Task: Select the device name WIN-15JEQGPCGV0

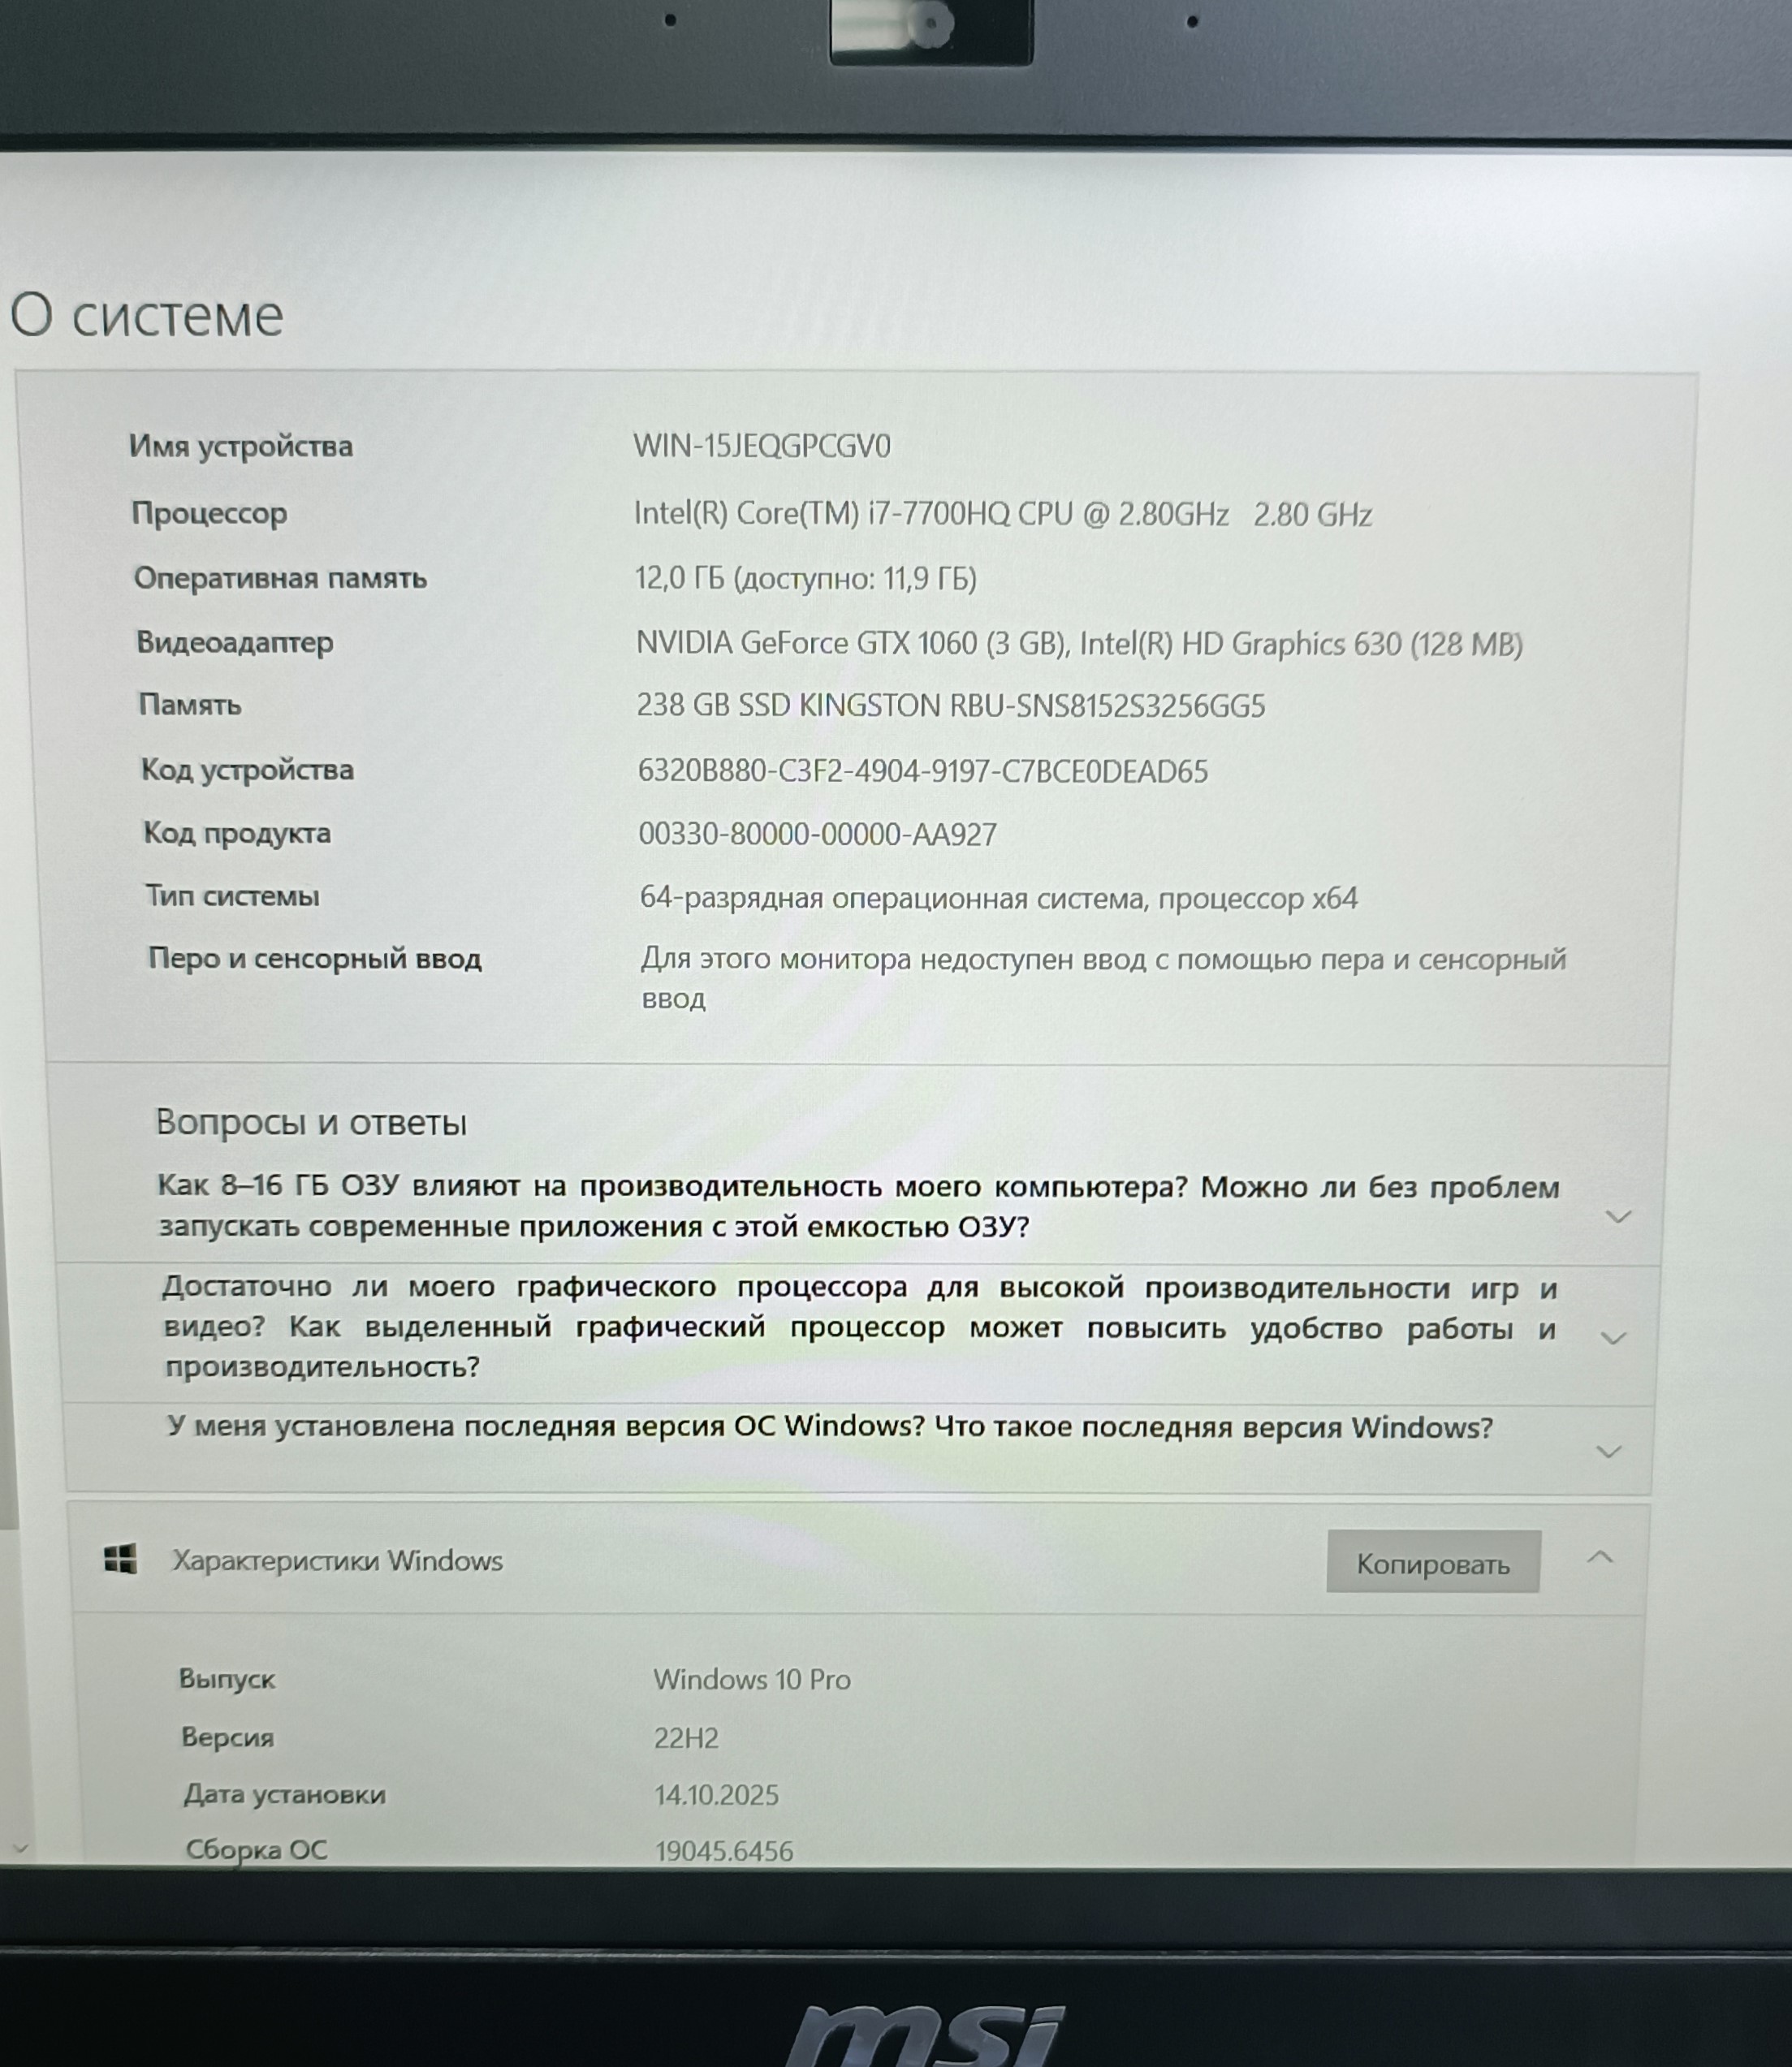Action: [762, 446]
